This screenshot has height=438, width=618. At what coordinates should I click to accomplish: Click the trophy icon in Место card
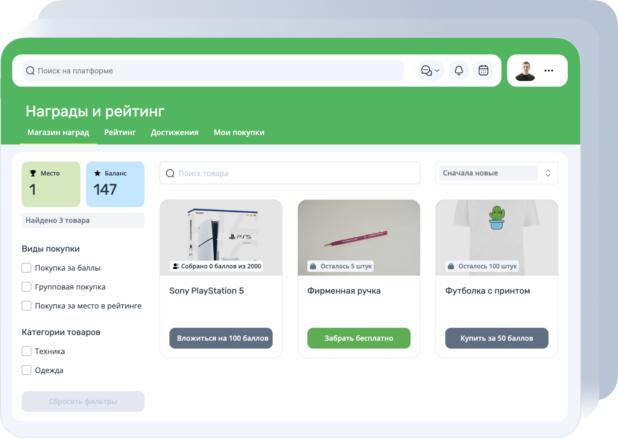33,173
